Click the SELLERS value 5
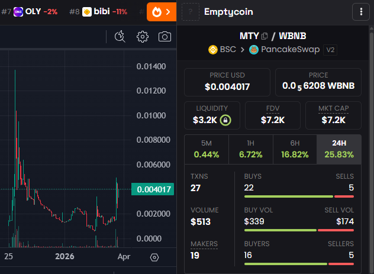 point(351,255)
